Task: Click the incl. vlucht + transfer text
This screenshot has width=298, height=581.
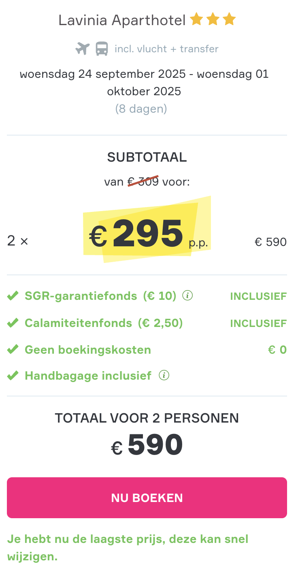Action: click(x=166, y=49)
